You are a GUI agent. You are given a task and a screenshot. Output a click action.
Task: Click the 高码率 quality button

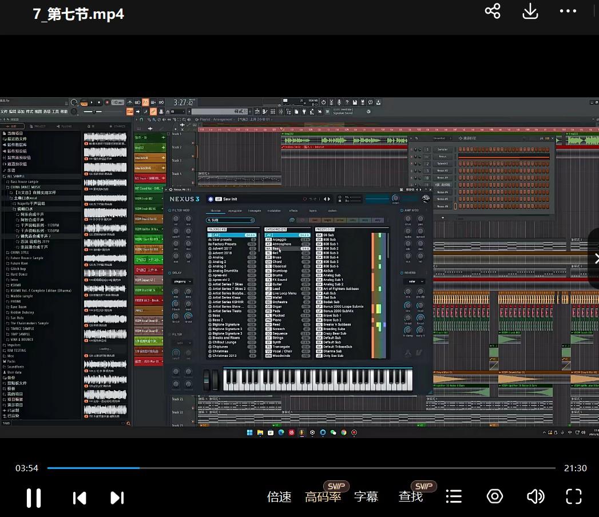pyautogui.click(x=323, y=497)
